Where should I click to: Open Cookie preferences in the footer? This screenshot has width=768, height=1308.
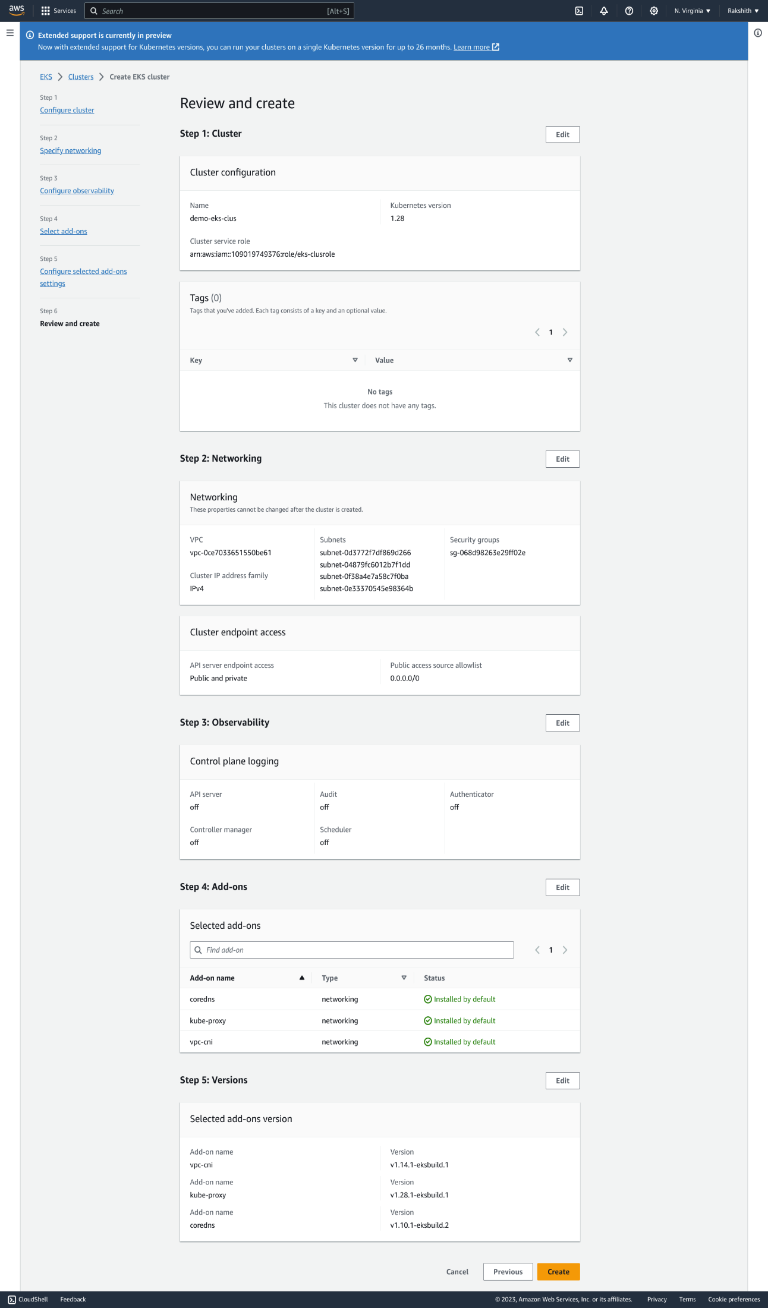tap(734, 1299)
